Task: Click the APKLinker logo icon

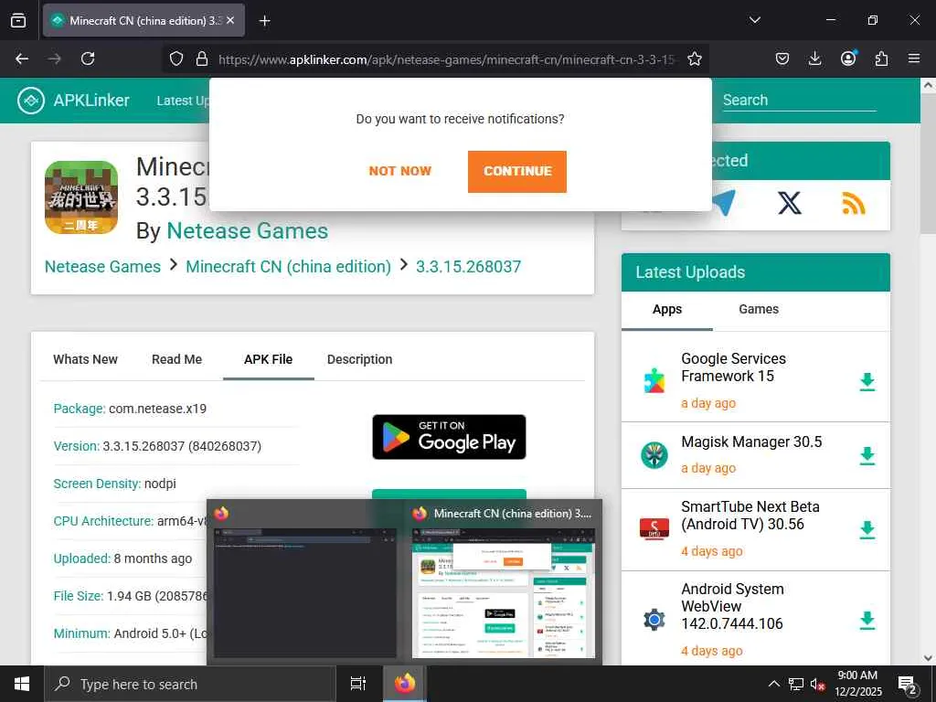Action: 31,101
